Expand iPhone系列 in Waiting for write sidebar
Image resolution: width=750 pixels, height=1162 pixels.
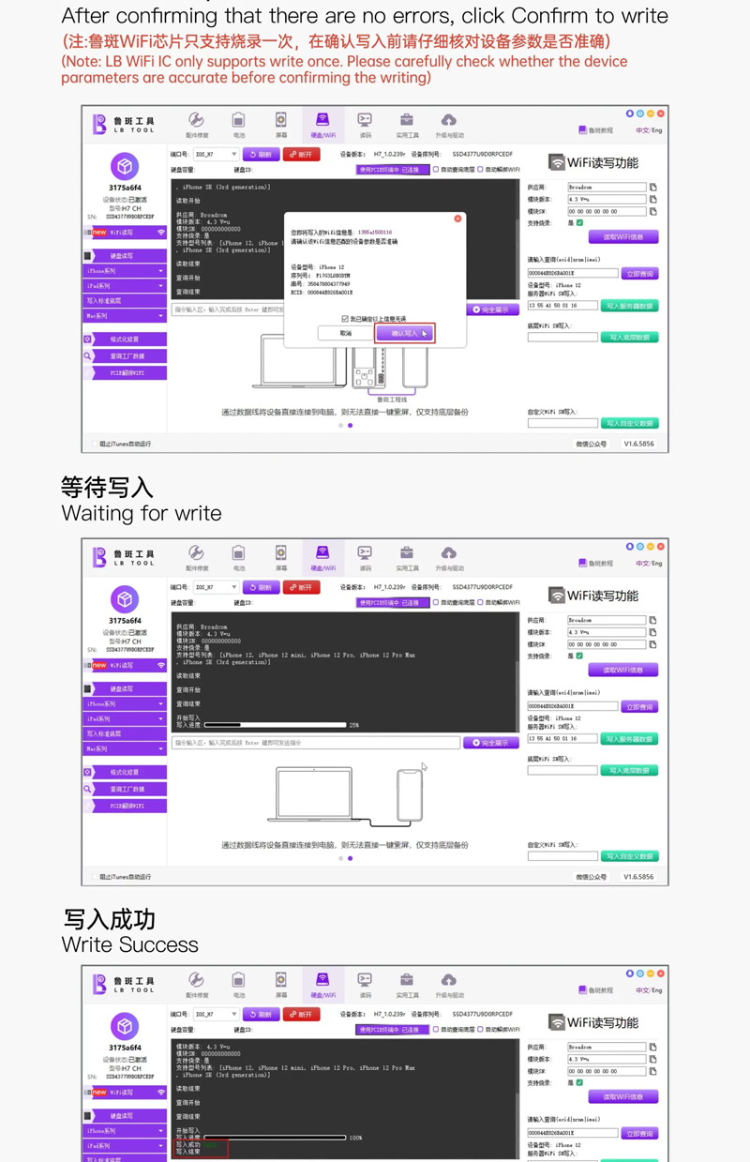(125, 703)
